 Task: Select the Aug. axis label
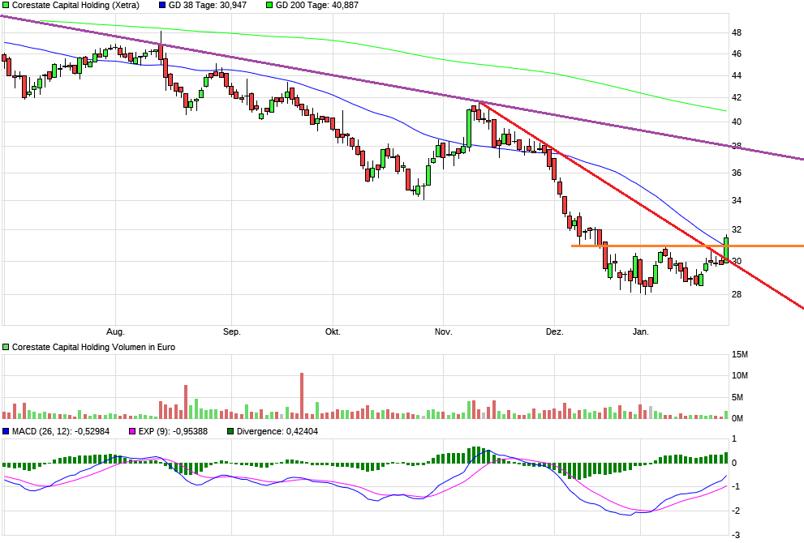click(x=114, y=331)
